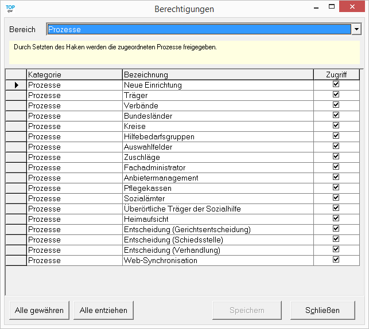Select the Anbietermanagement row
Viewport: 369px width, 329px height.
[161, 178]
